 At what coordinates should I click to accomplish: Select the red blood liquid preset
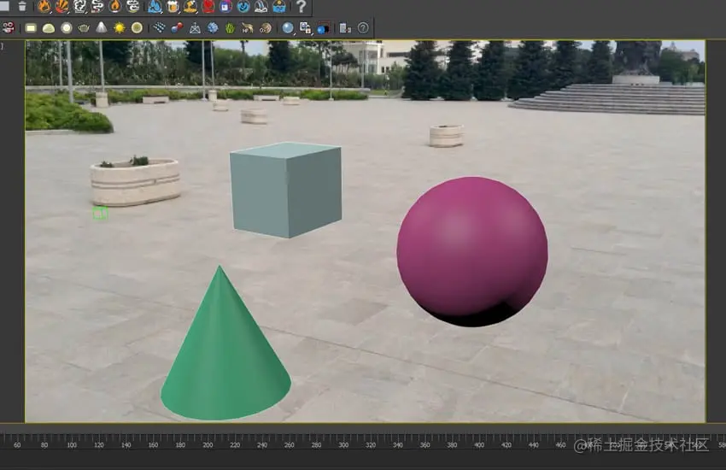pyautogui.click(x=208, y=6)
